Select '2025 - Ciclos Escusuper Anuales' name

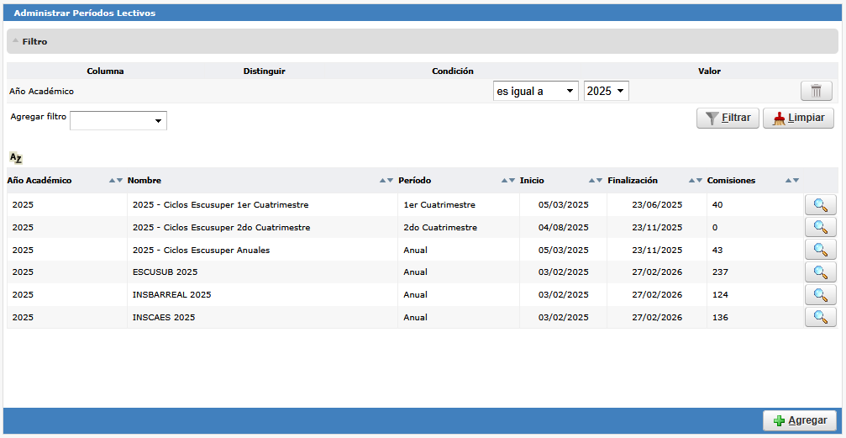pos(202,250)
